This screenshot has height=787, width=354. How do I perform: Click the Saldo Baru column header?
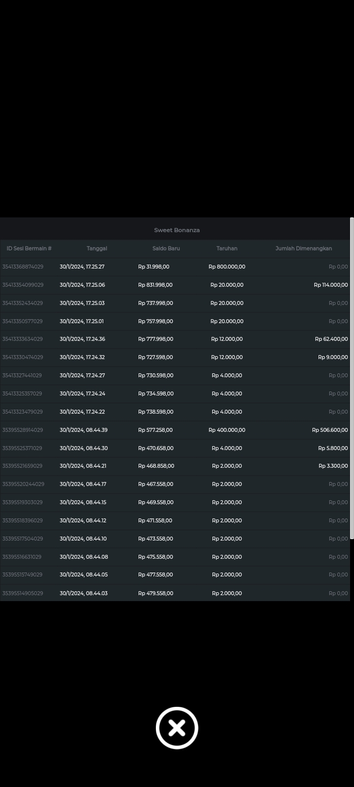coord(166,248)
